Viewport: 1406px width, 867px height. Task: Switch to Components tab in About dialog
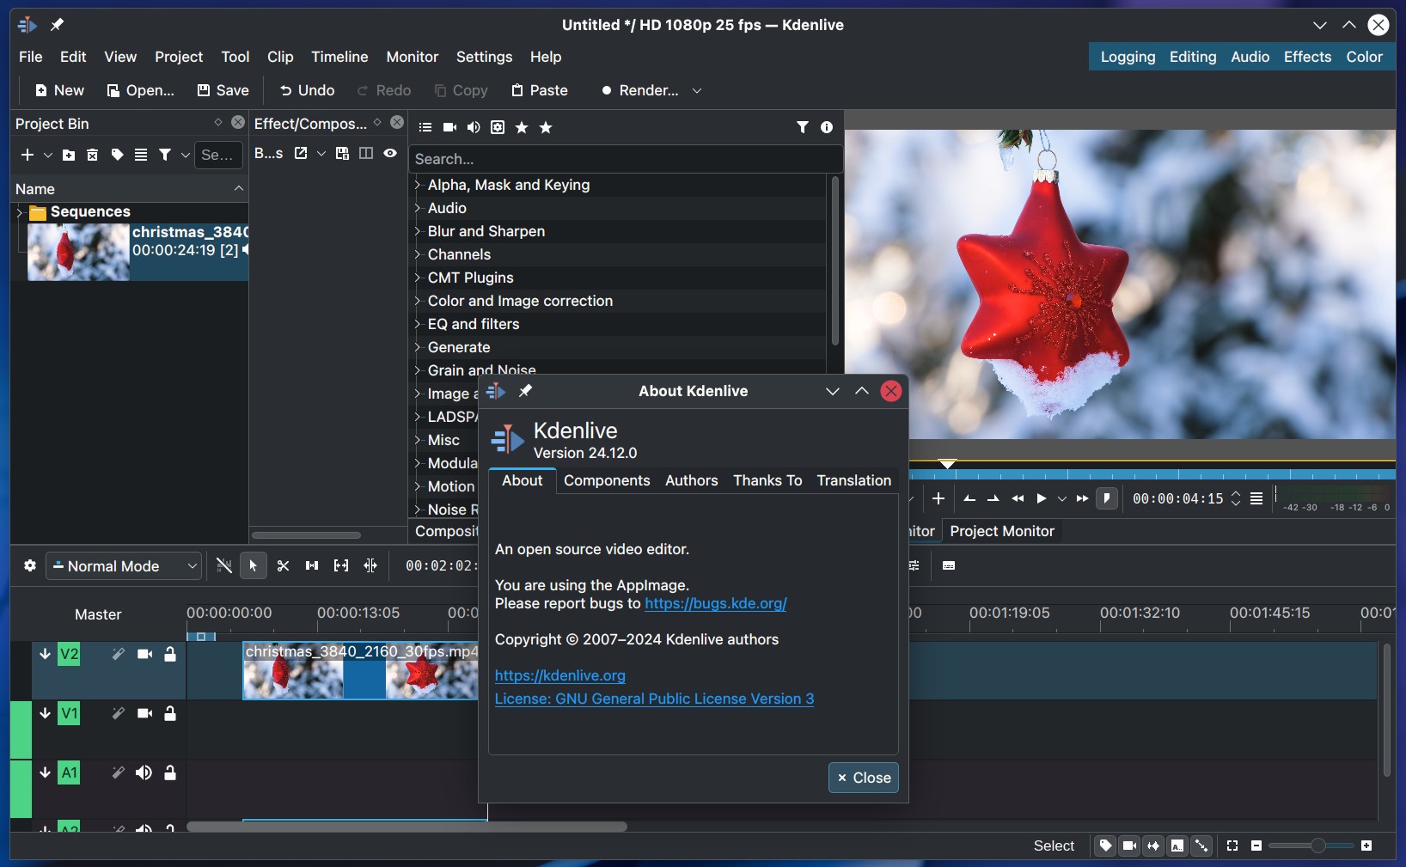[607, 480]
